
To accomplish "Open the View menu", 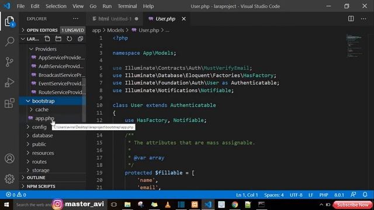I will [78, 6].
